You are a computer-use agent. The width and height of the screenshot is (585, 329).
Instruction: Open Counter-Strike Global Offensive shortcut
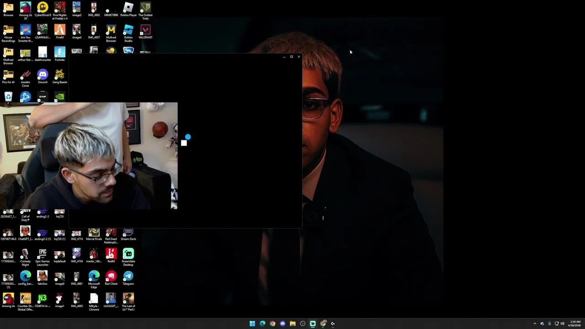(x=25, y=302)
